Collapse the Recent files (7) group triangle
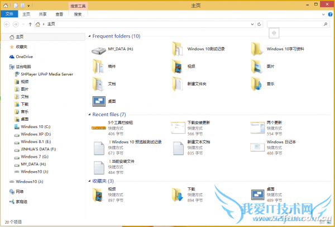 point(89,115)
